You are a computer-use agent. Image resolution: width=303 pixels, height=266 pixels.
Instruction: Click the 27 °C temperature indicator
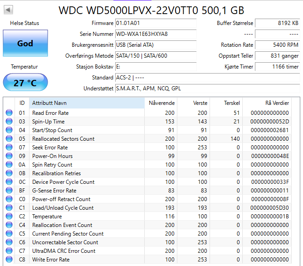coord(25,83)
